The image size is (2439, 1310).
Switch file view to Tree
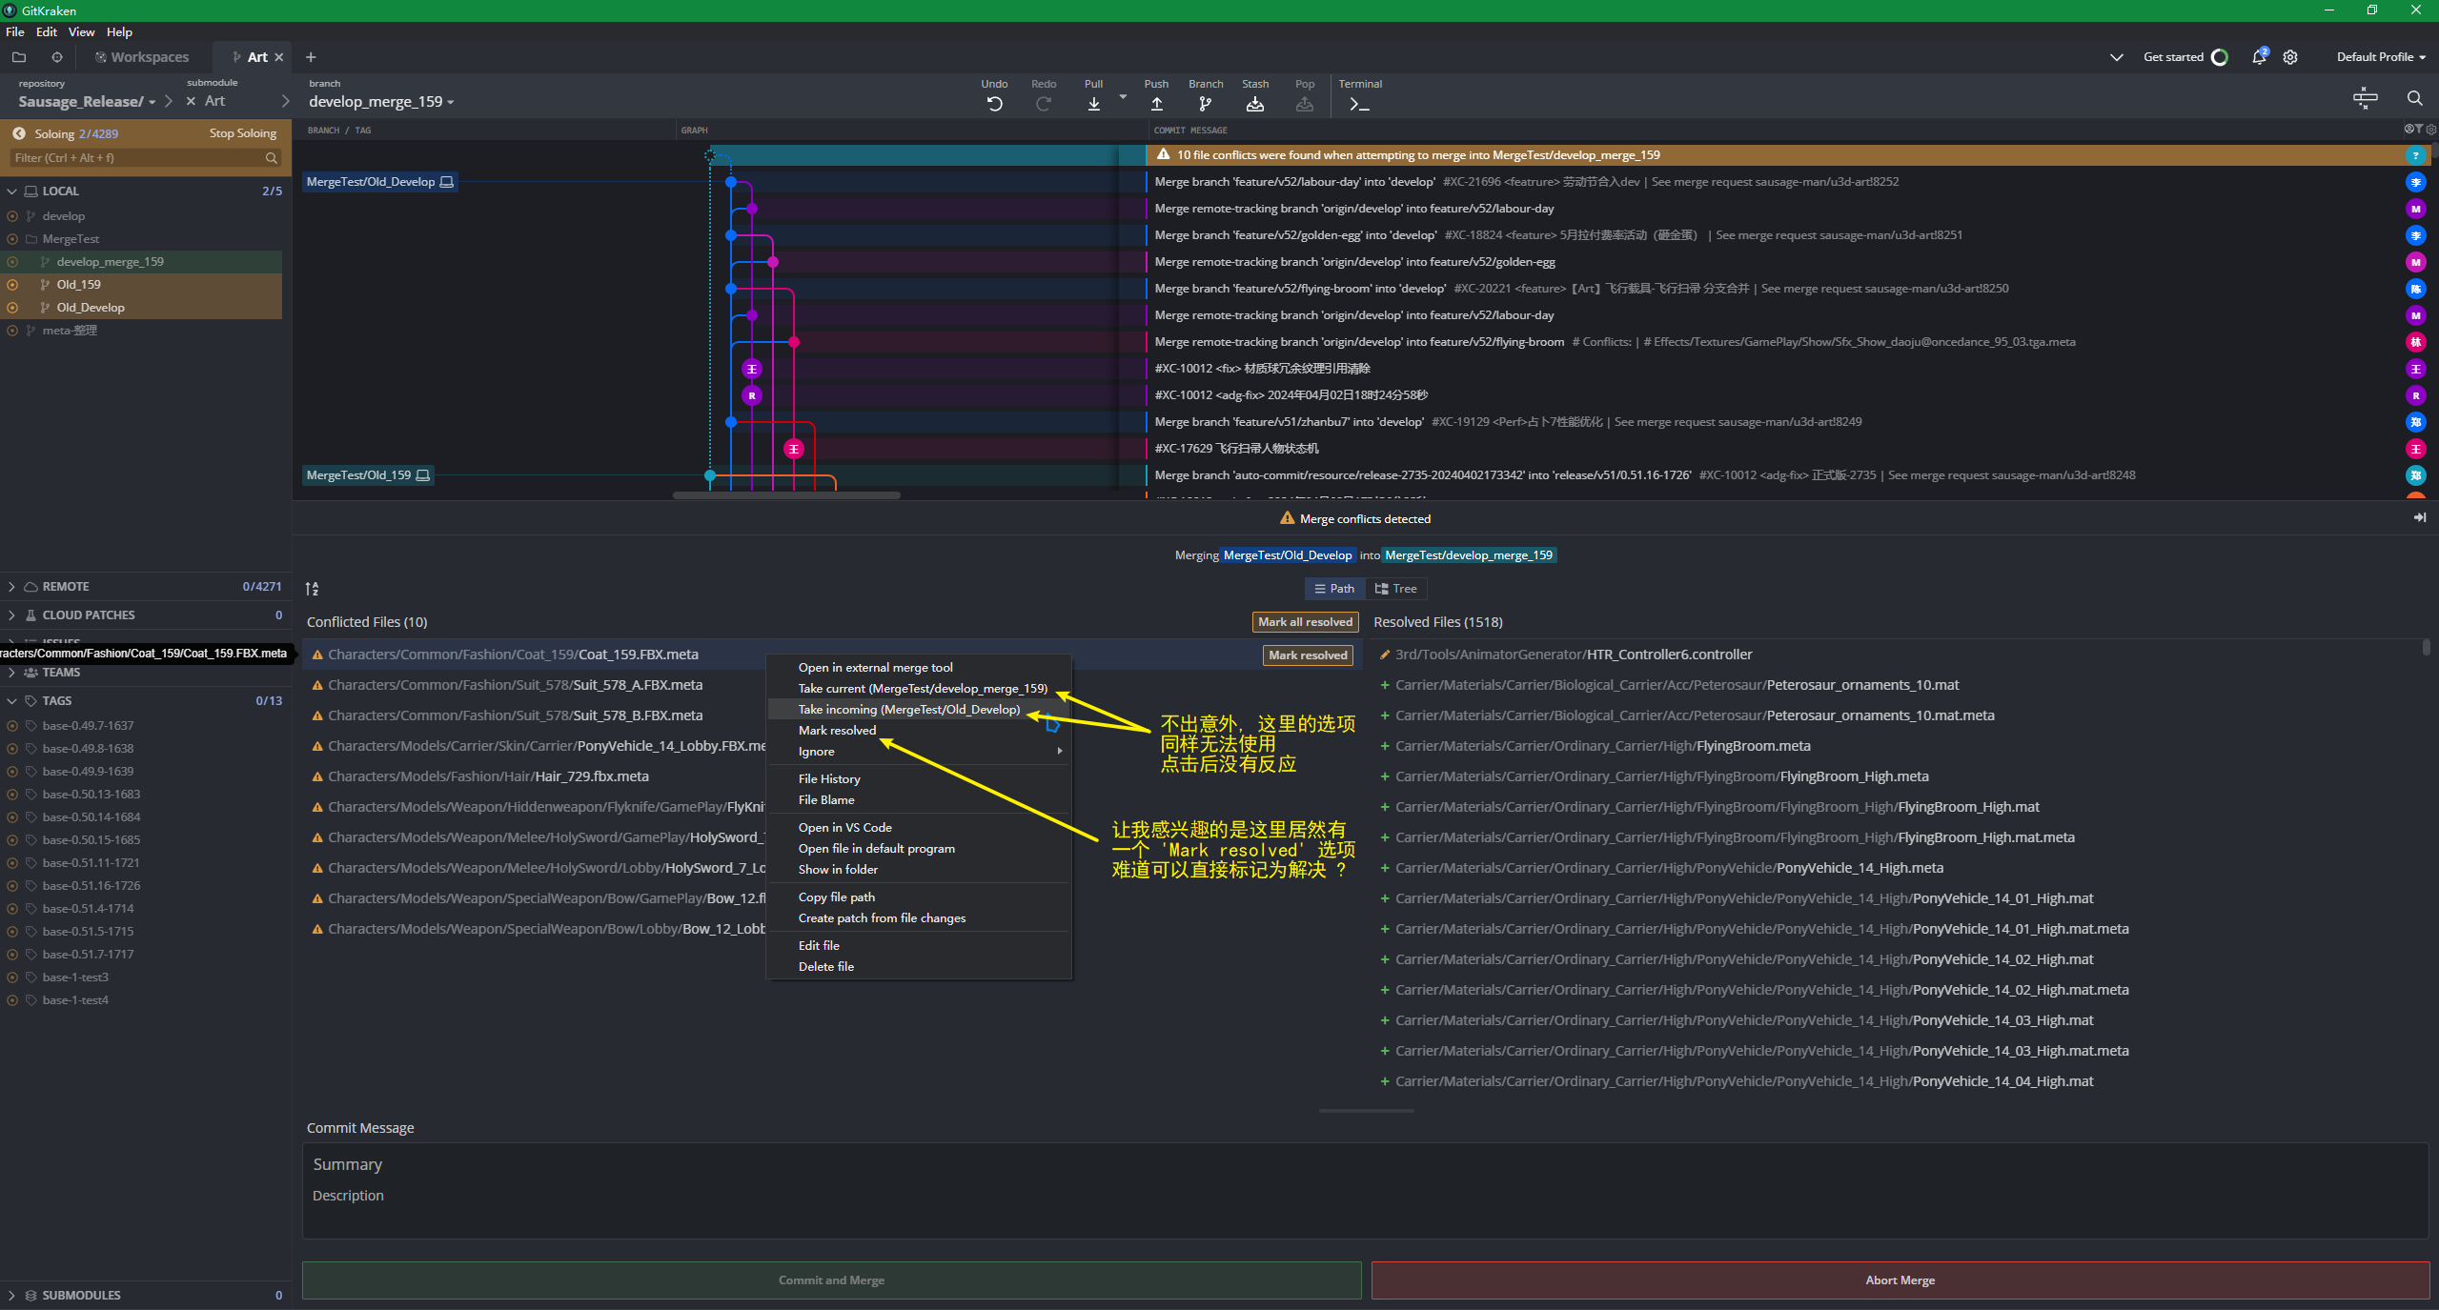(x=1395, y=589)
